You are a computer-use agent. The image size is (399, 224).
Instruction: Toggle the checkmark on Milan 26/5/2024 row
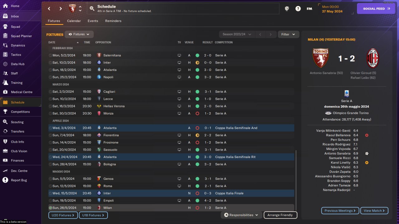click(50, 208)
